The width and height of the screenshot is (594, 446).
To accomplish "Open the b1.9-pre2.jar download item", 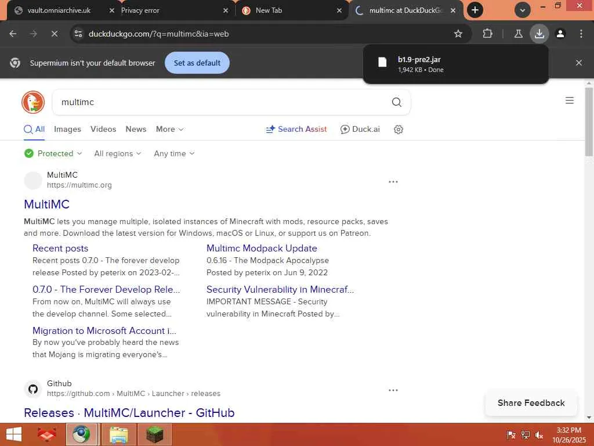I will point(456,64).
